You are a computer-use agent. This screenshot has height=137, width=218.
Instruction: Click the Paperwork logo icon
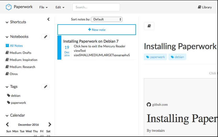pos(9,7)
